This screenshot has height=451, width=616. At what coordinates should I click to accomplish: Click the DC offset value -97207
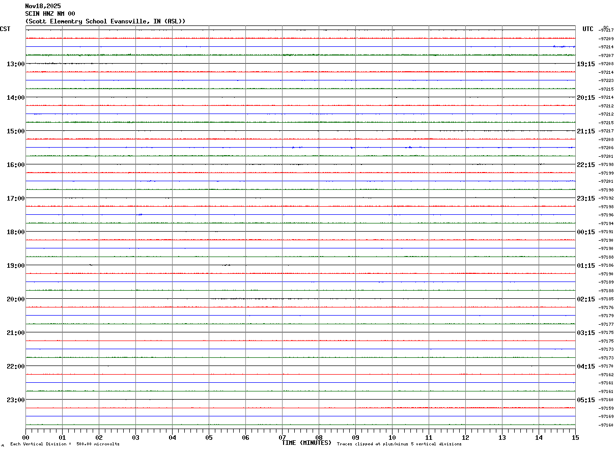(606, 55)
